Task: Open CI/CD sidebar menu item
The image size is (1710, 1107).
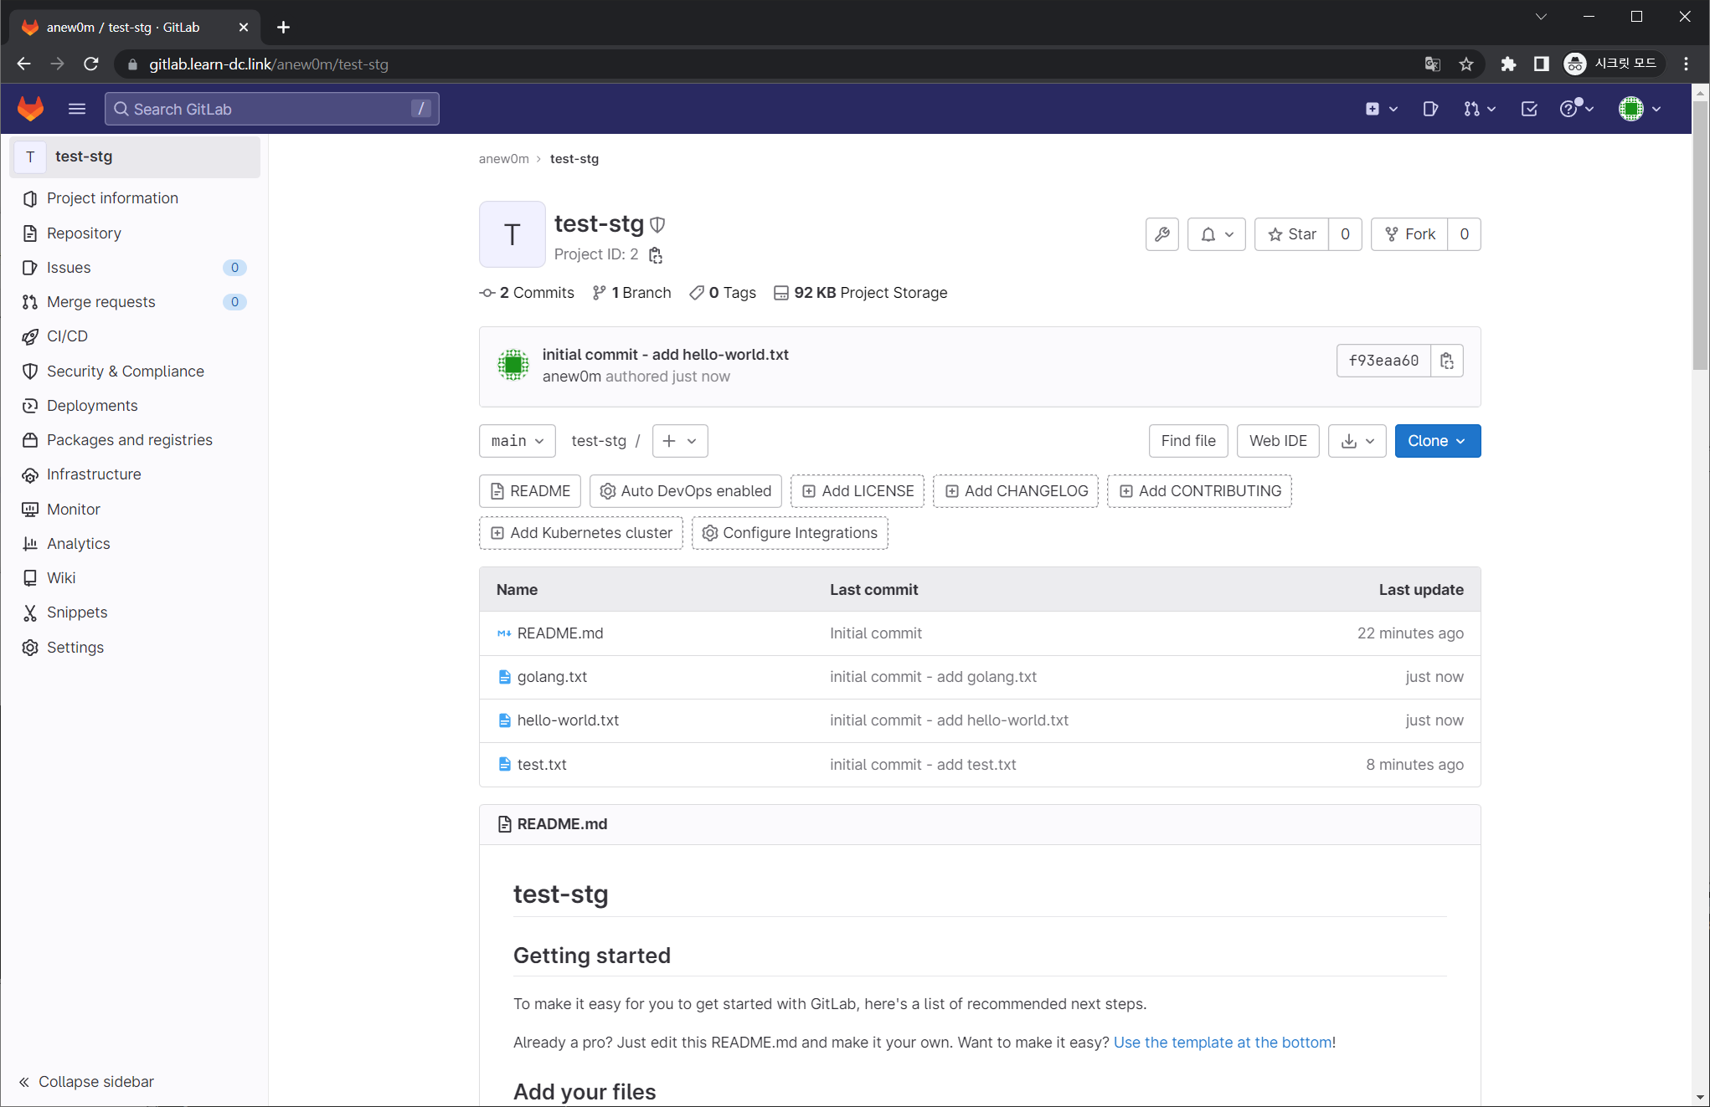Action: pos(67,336)
